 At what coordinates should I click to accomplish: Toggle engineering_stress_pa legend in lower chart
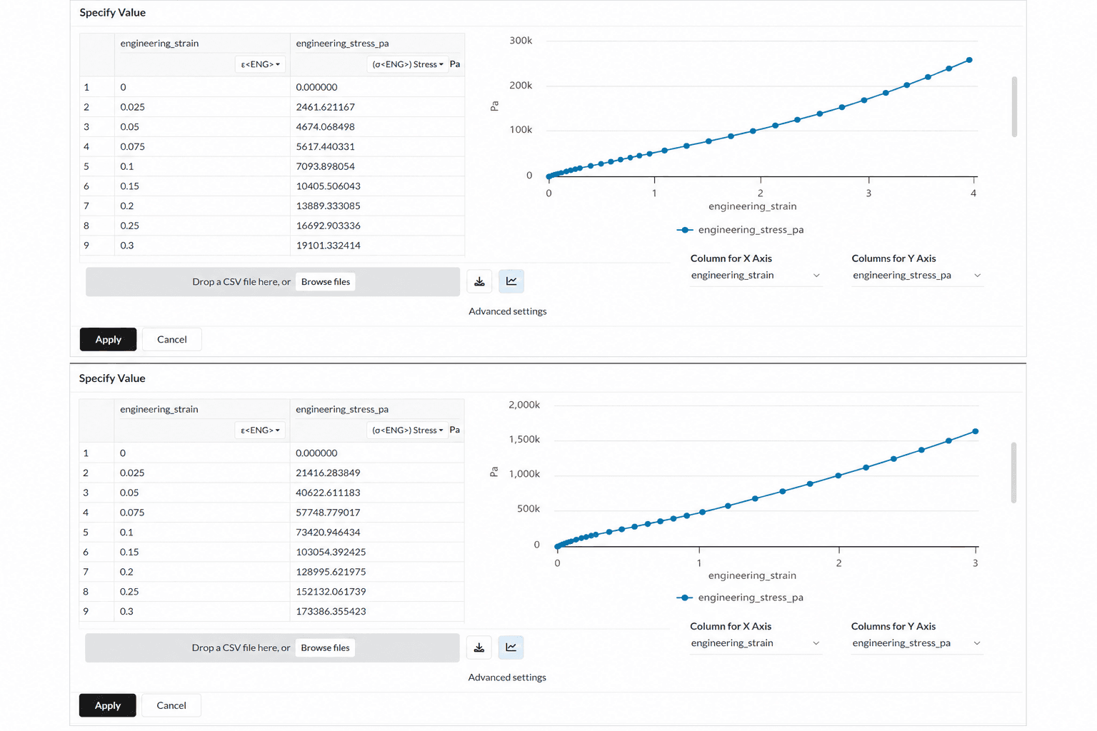coord(740,598)
